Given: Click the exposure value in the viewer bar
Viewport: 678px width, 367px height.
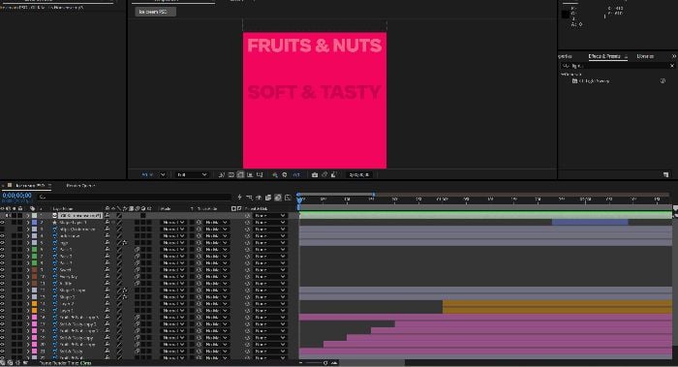Looking at the screenshot, I should click(296, 174).
